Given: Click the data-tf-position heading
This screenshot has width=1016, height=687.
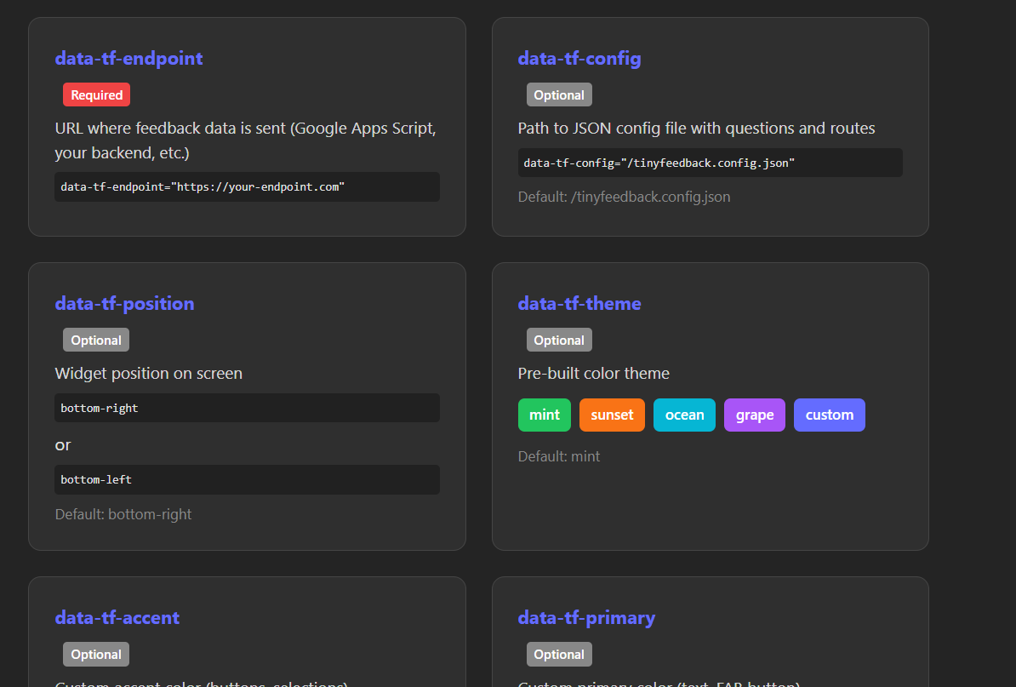Looking at the screenshot, I should pyautogui.click(x=124, y=303).
